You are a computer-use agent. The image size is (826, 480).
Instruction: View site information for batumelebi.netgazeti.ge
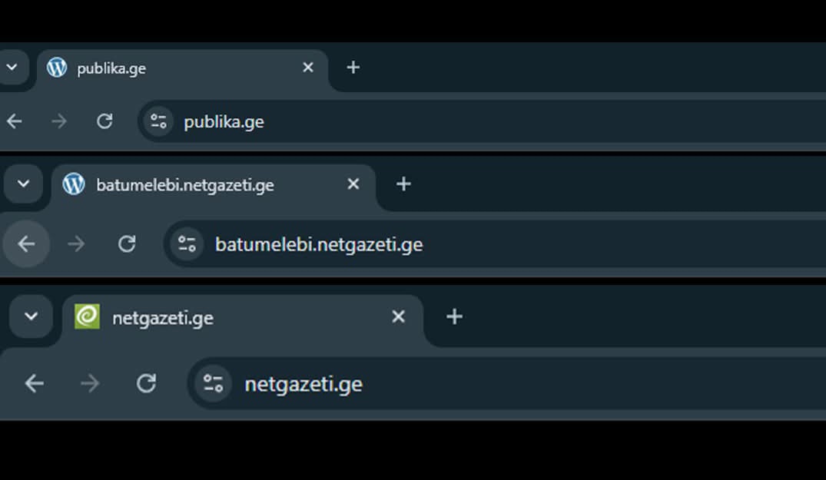point(187,244)
